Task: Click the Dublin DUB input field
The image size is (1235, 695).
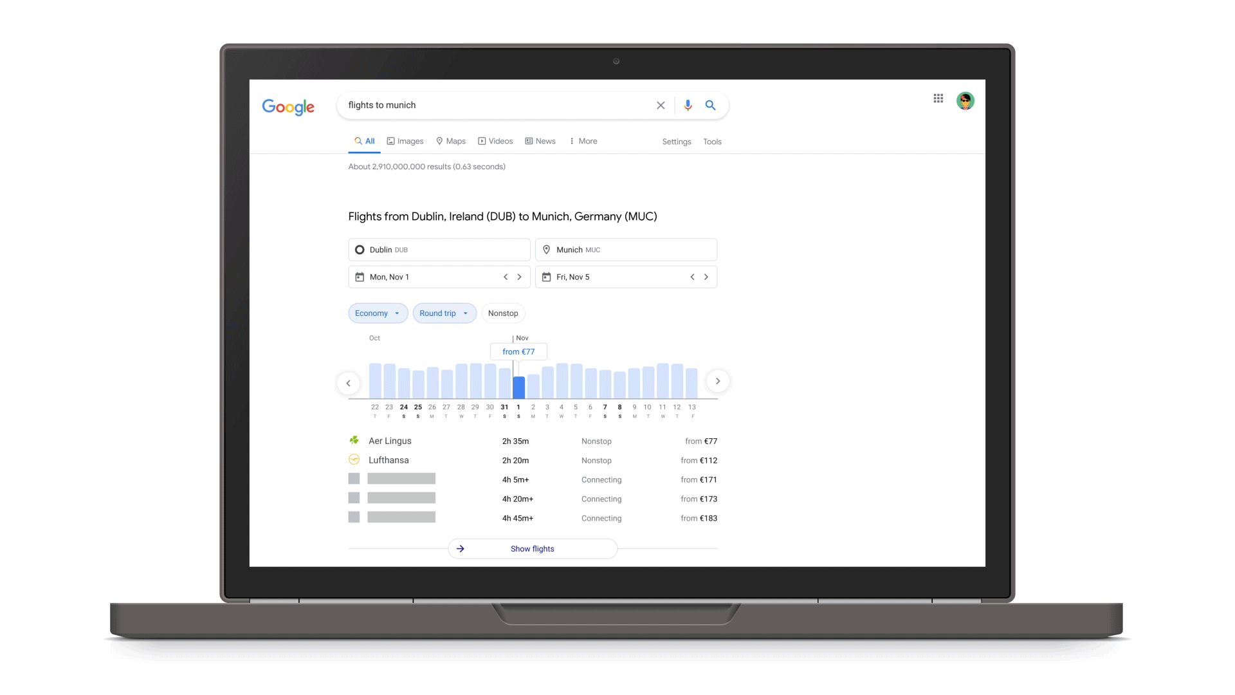Action: pyautogui.click(x=439, y=250)
